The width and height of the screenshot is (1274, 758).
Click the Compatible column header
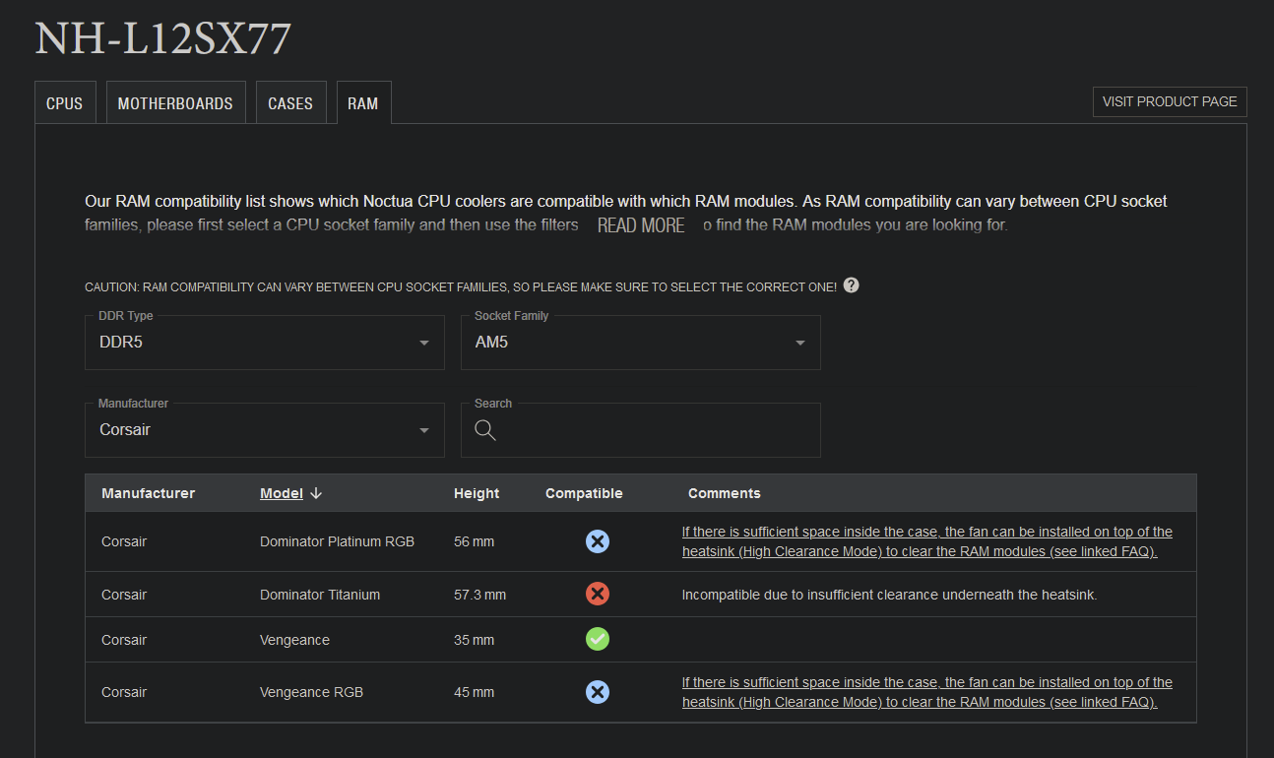tap(584, 493)
